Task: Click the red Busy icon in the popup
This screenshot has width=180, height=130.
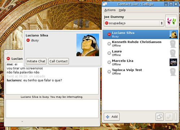Action: pos(28,40)
